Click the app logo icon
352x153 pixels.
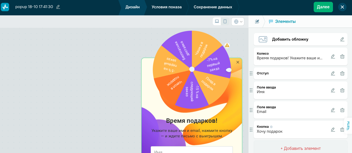click(x=5, y=7)
